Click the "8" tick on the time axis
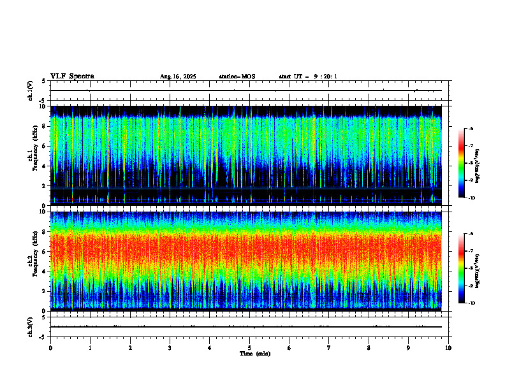The height and width of the screenshot is (390, 505). pos(369,348)
